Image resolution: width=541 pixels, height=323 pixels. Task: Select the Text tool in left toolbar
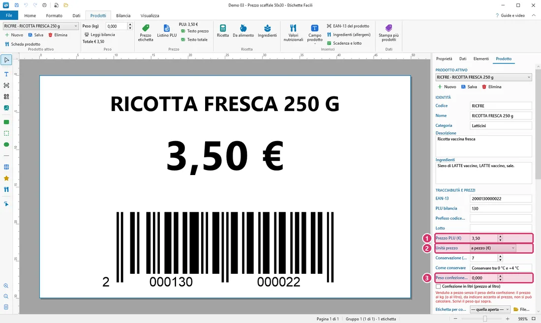(x=6, y=74)
